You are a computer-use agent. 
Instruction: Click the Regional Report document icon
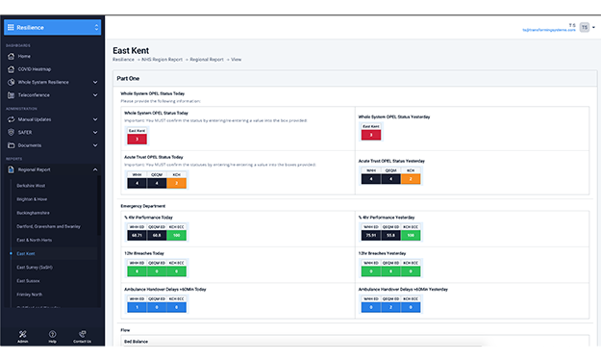(12, 169)
